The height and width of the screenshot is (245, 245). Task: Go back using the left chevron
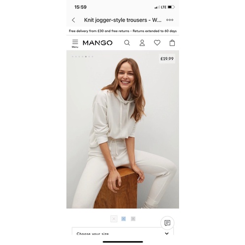[x=73, y=20]
